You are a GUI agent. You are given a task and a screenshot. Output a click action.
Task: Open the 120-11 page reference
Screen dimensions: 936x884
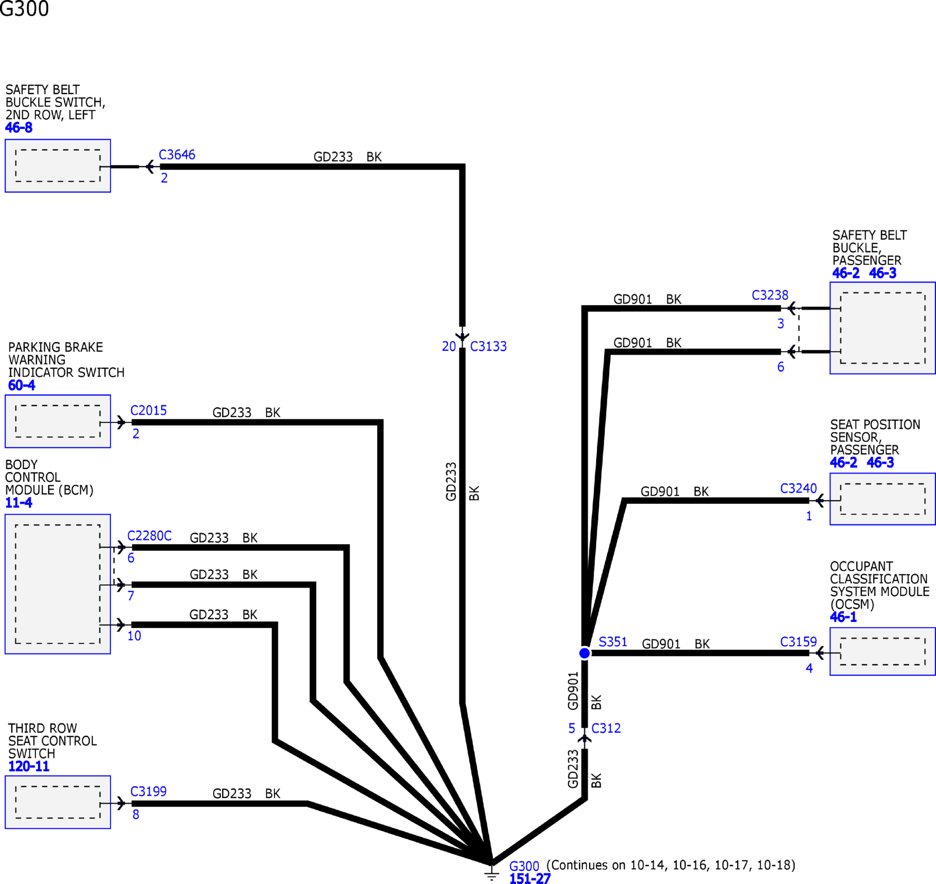click(x=29, y=766)
